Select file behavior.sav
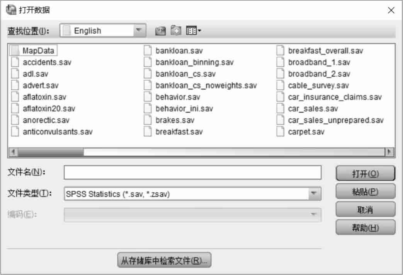 tap(172, 97)
